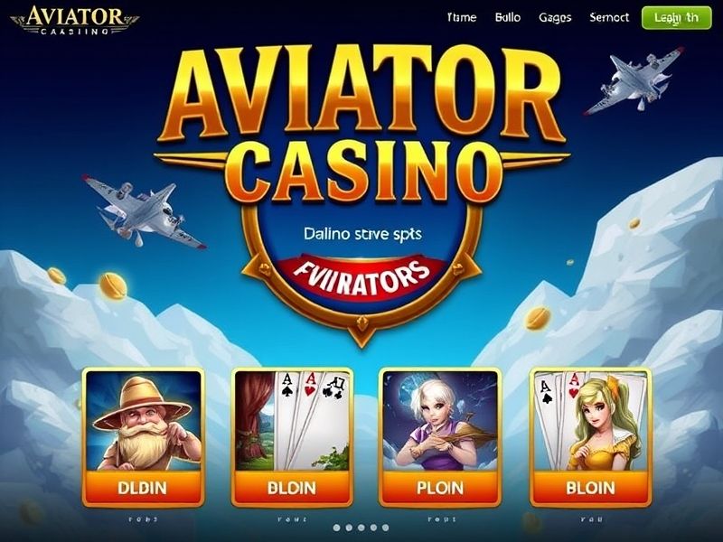This screenshot has height=542, width=723.
Task: Click the Aviator Casino logo in header
Action: pos(74,20)
